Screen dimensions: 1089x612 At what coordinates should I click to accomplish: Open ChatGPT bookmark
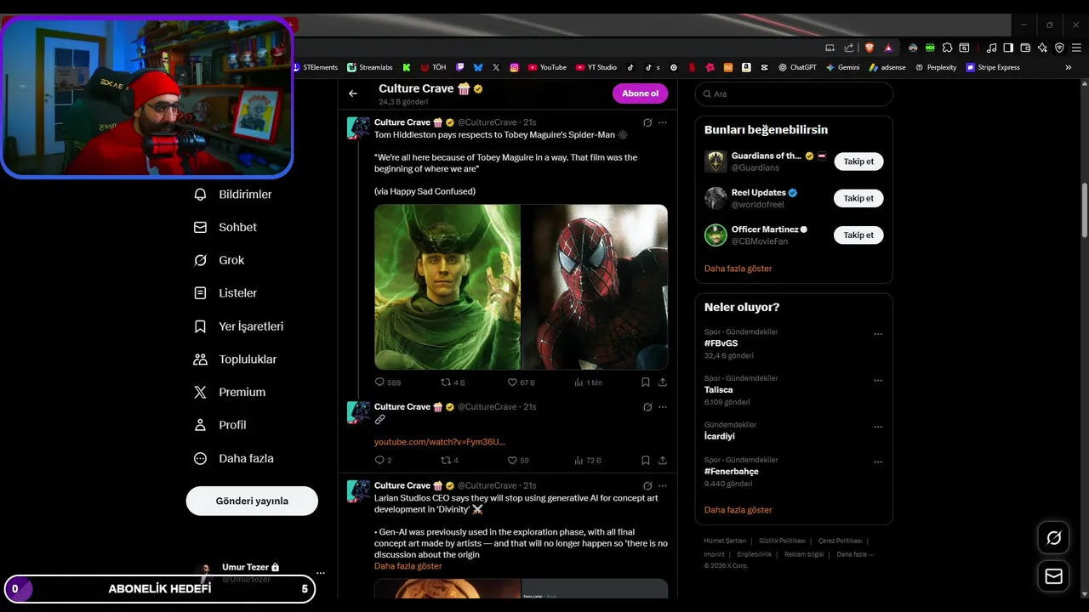point(797,67)
